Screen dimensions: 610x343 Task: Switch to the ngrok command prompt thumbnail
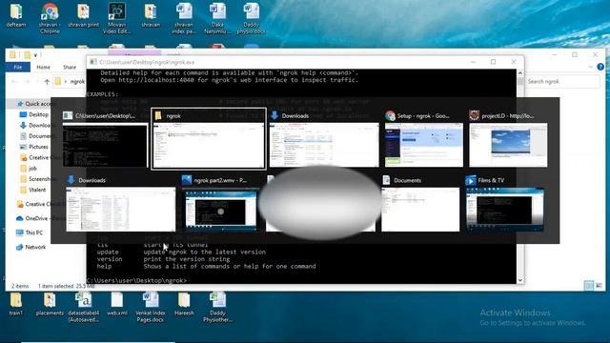[x=105, y=139]
